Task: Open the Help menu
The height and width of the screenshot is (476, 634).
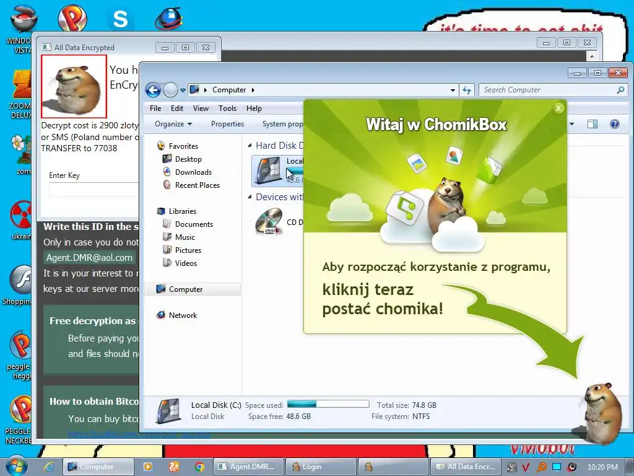Action: (x=254, y=108)
